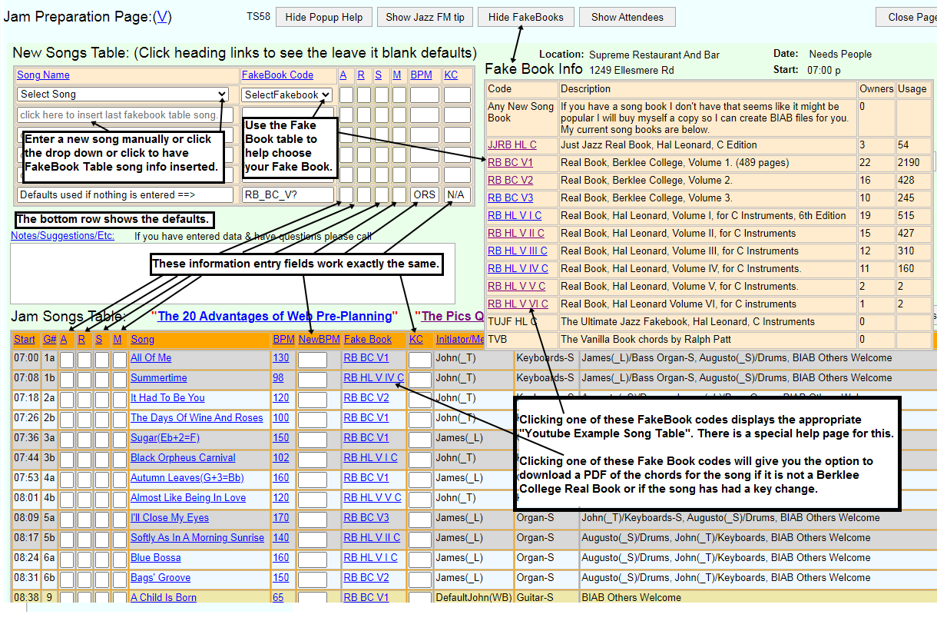Screen dimensions: 937x621
Task: Open the Select Song dropdown
Action: pyautogui.click(x=123, y=95)
